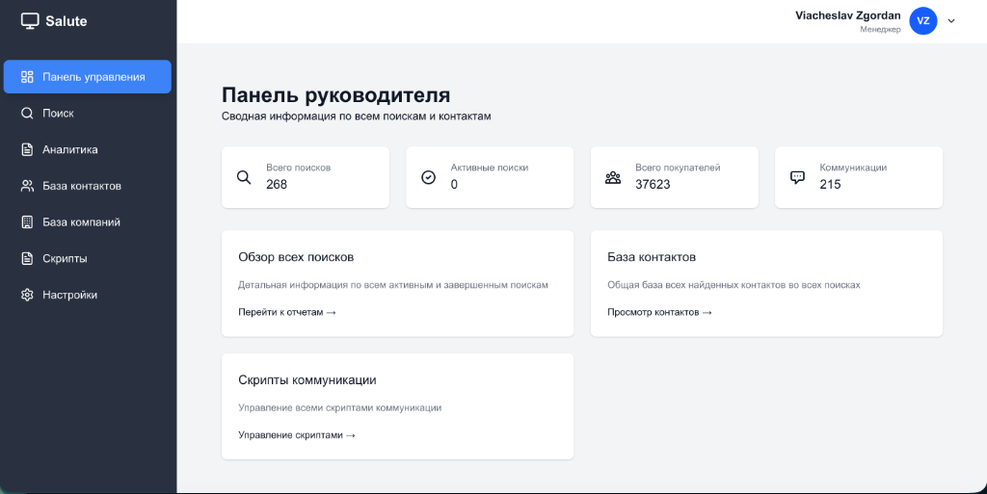The height and width of the screenshot is (494, 987).
Task: Expand the user menu chevron
Action: [x=951, y=21]
